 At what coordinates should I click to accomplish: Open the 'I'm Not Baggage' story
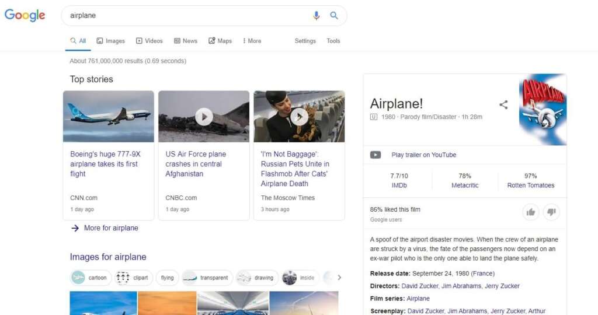tap(295, 169)
